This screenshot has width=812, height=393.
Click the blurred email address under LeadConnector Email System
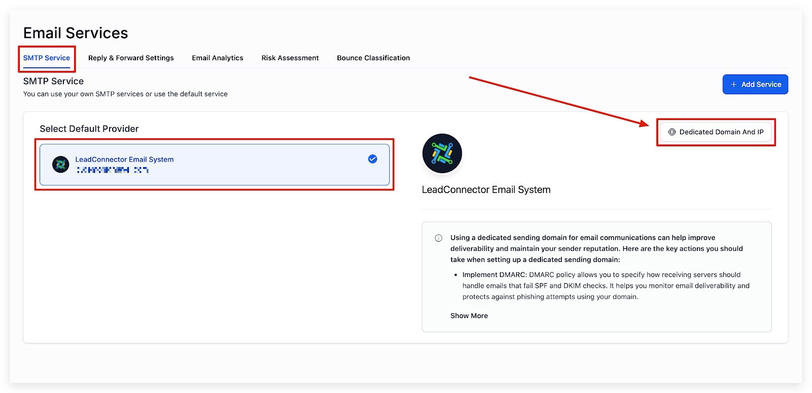click(112, 170)
